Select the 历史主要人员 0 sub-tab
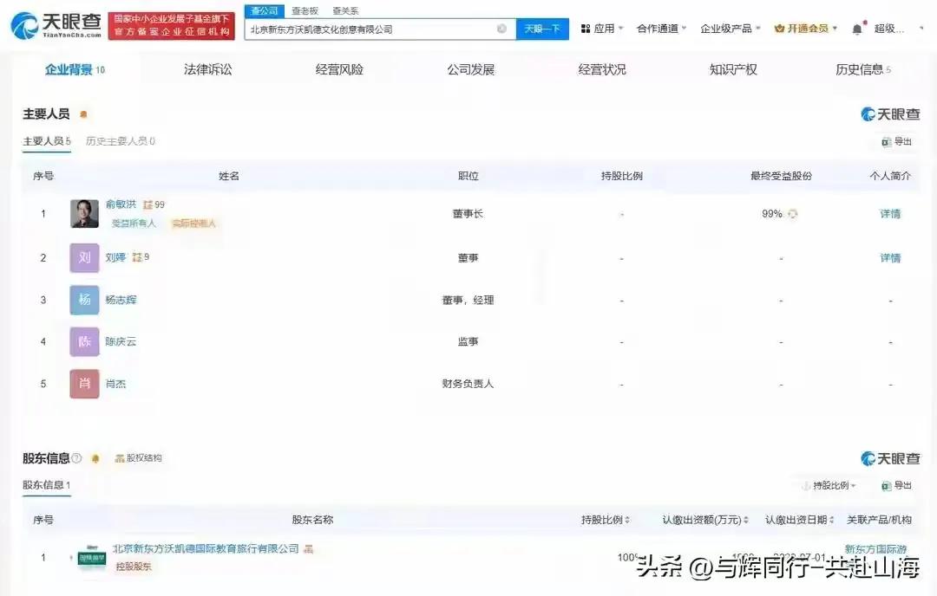The height and width of the screenshot is (596, 937). point(120,141)
